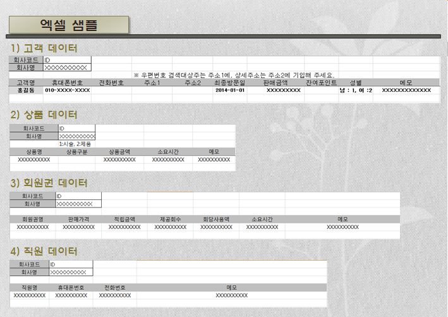Click the 010-XXXX-XXXX mobile number cell

67,90
